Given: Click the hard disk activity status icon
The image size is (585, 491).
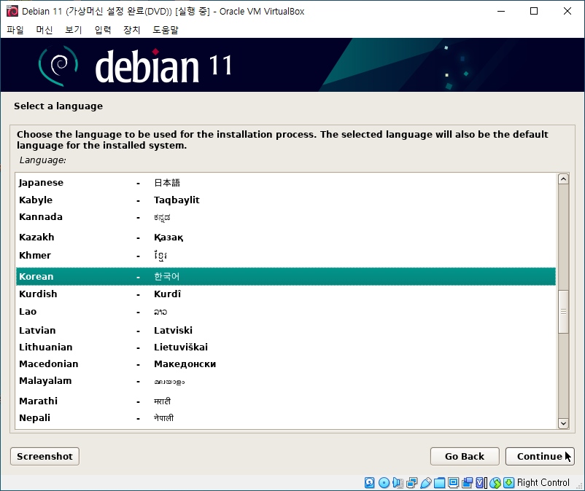Looking at the screenshot, I should click(369, 483).
